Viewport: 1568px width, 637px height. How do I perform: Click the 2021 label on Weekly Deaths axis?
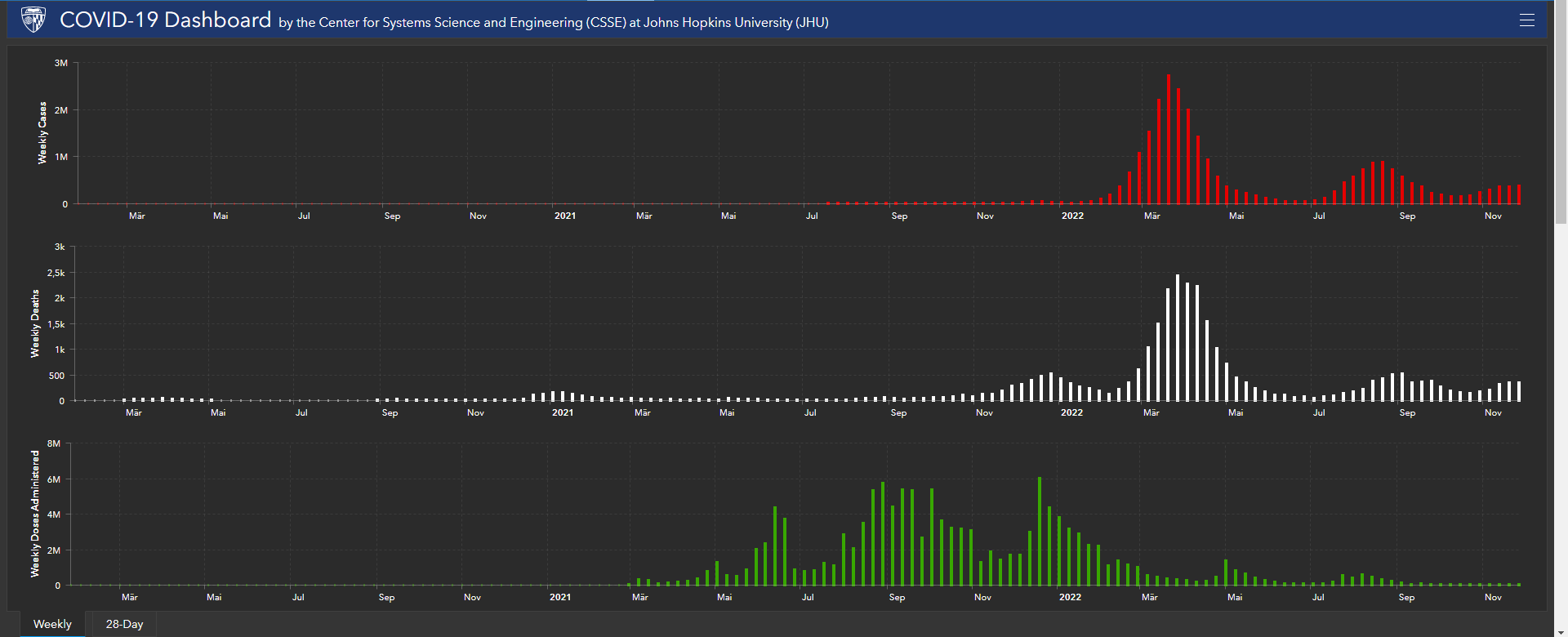click(x=563, y=412)
